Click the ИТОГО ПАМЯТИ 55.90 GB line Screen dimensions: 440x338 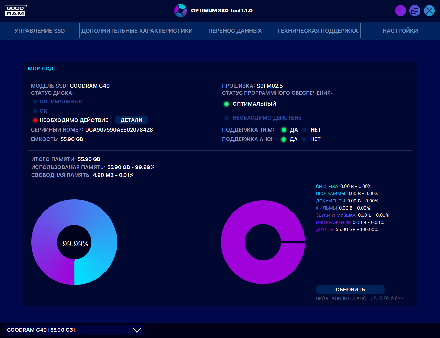tap(66, 159)
